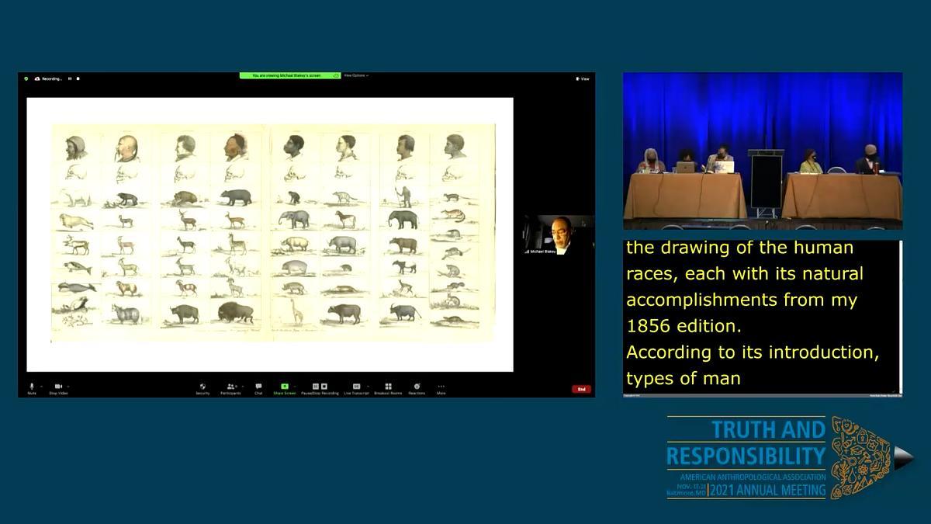Click the shared slide of animal illustrations
The image size is (931, 524).
coord(270,234)
